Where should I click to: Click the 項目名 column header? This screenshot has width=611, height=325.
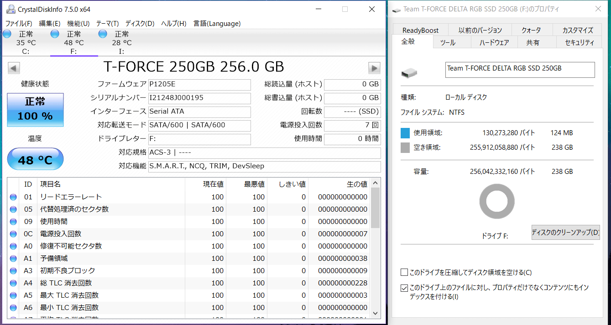[111, 184]
